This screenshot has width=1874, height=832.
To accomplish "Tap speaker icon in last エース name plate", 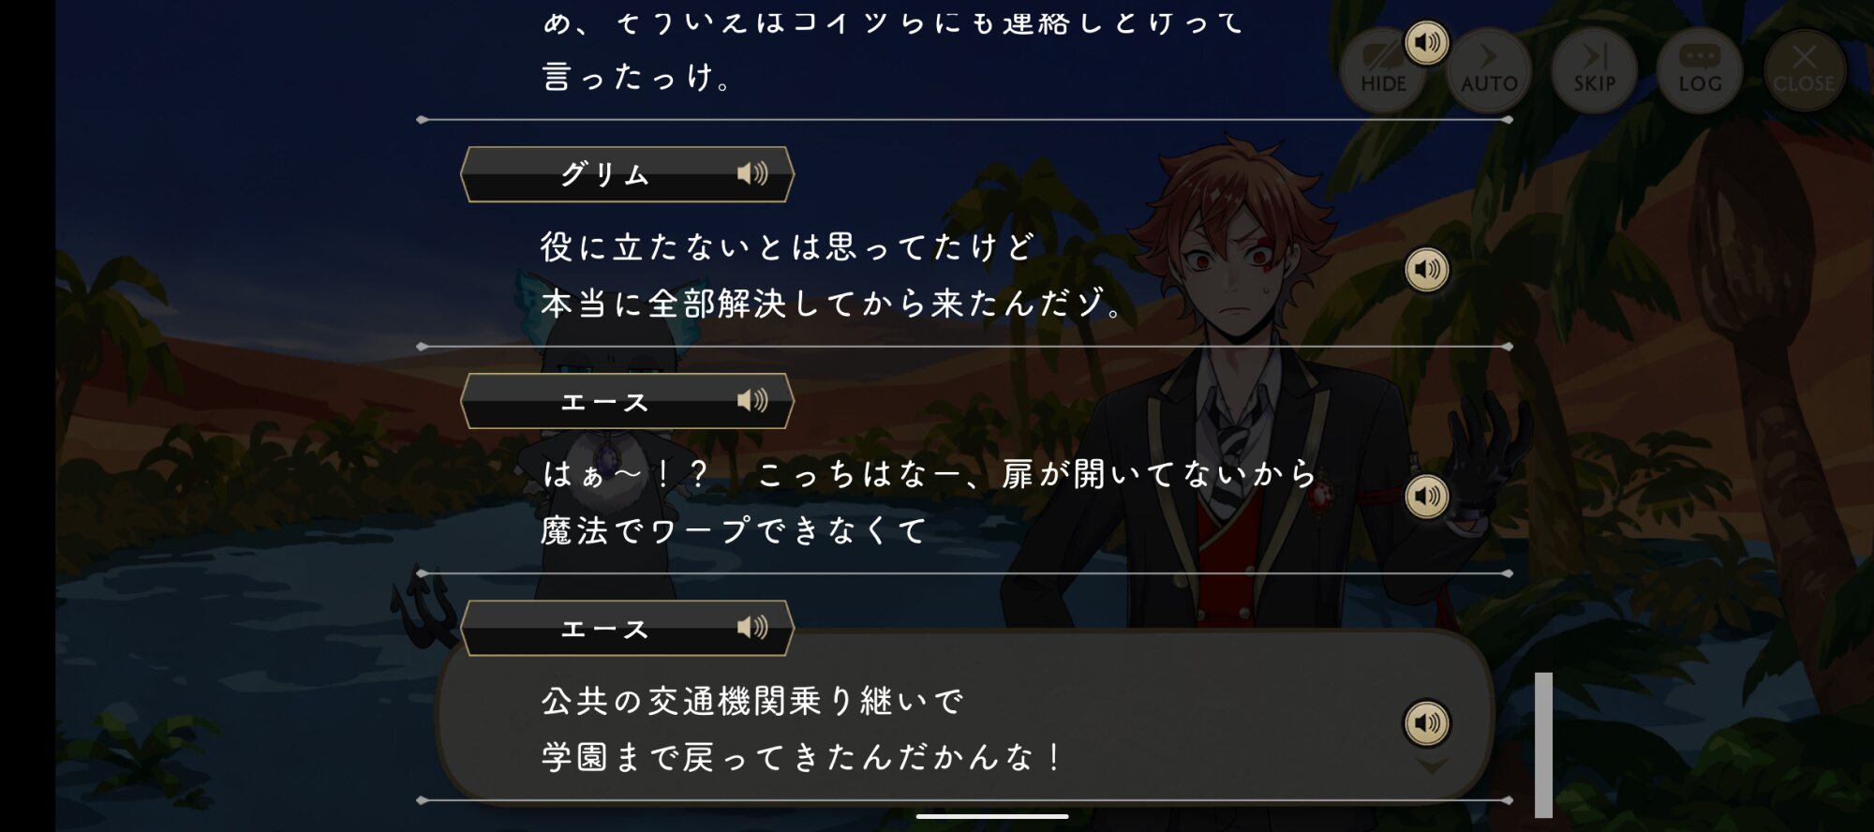I will (752, 628).
